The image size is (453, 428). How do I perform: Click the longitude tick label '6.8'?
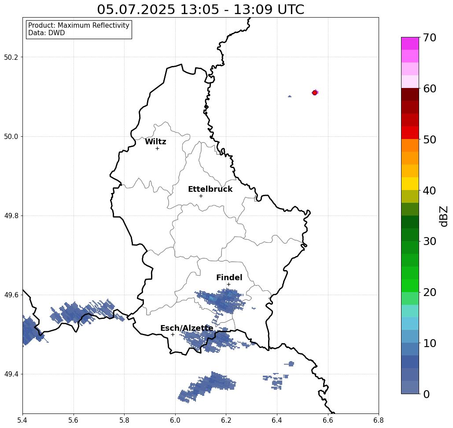(x=379, y=420)
